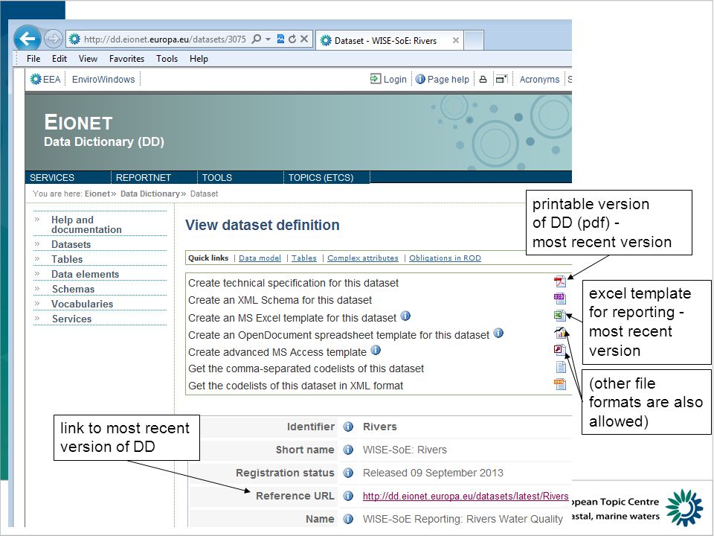This screenshot has height=536, width=714.
Task: Click the full screen mode icon
Action: 501,80
